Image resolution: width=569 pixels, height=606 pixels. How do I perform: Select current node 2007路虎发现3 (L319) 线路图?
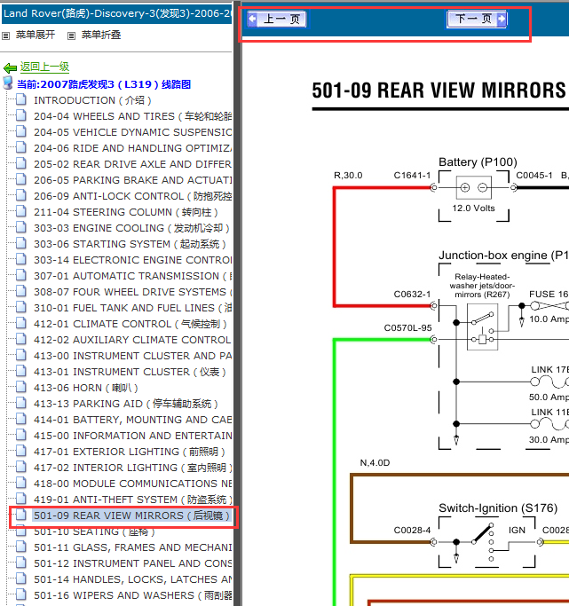click(x=104, y=84)
